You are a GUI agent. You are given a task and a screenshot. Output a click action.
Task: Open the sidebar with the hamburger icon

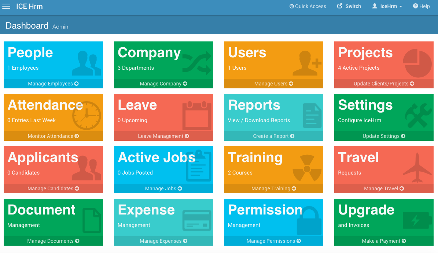(6, 6)
